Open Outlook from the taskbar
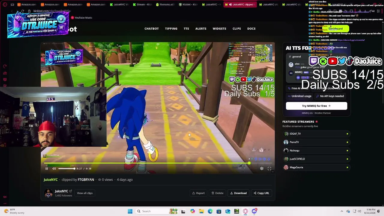The image size is (384, 216). coord(228,211)
